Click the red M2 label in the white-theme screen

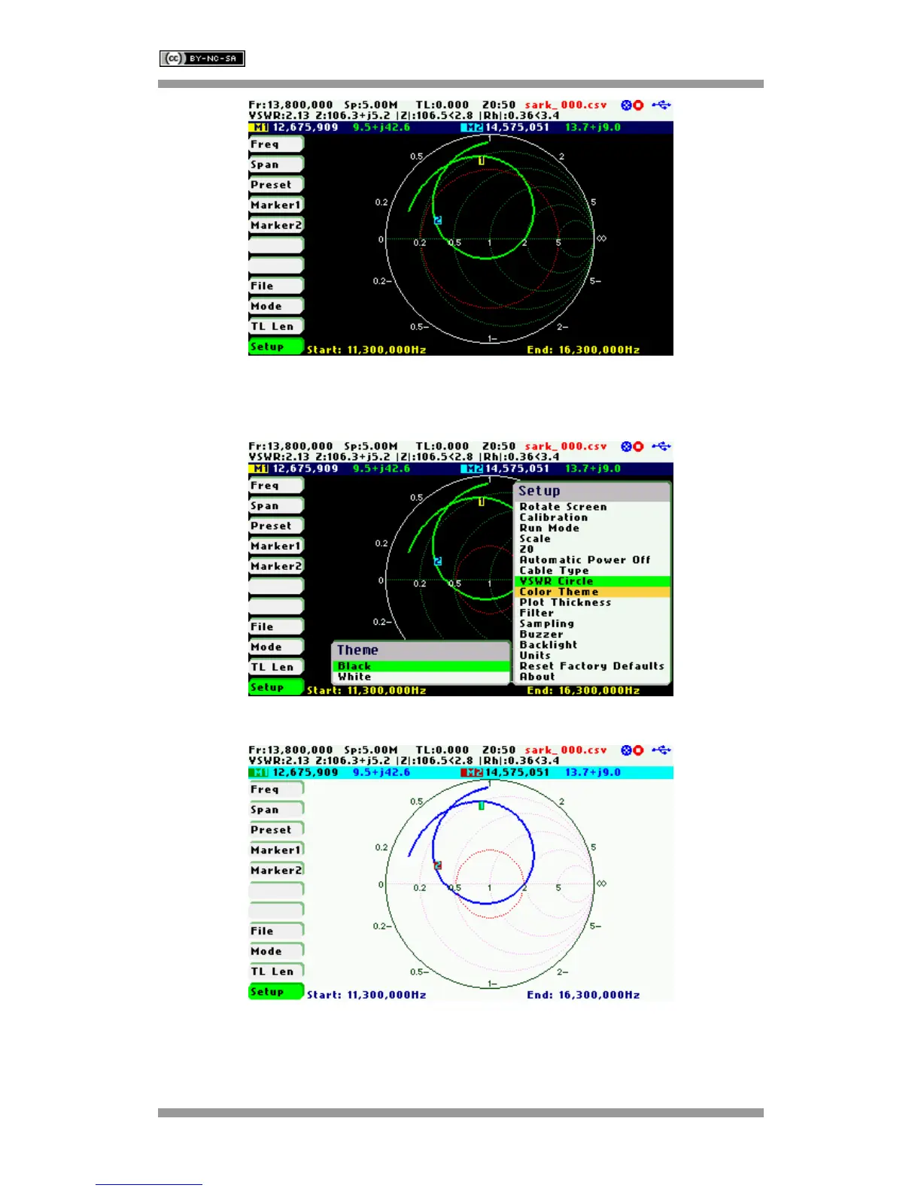coord(472,772)
